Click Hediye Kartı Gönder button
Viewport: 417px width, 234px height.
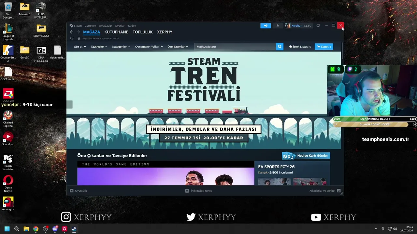click(306, 156)
